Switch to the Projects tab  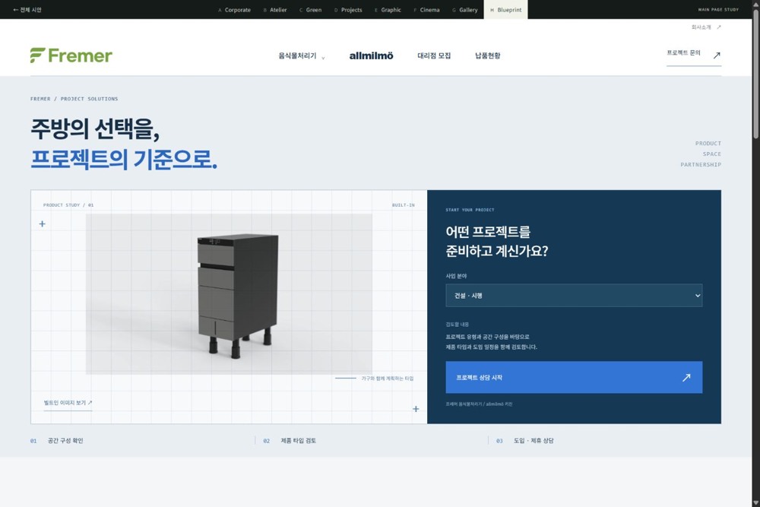coord(349,10)
